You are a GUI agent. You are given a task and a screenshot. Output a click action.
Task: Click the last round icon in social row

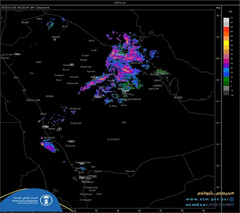point(232,205)
